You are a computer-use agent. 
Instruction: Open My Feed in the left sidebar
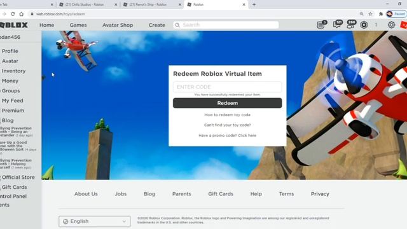pos(13,101)
